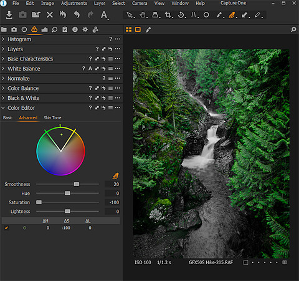The width and height of the screenshot is (299, 281).
Task: Open the Image menu
Action: pyautogui.click(x=47, y=3)
